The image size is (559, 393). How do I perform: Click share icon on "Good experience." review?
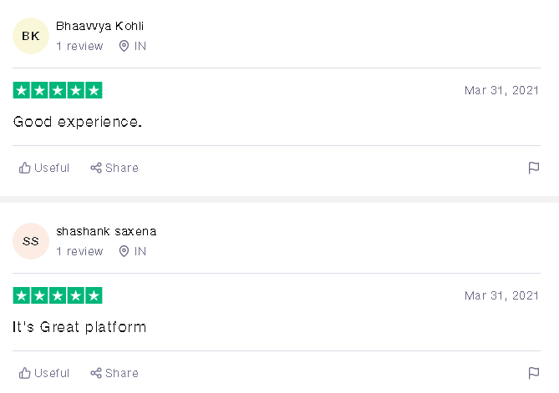click(96, 168)
